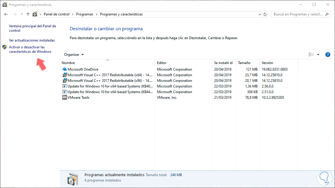Select VMware Tools entry
The height and width of the screenshot is (188, 335).
(x=78, y=97)
